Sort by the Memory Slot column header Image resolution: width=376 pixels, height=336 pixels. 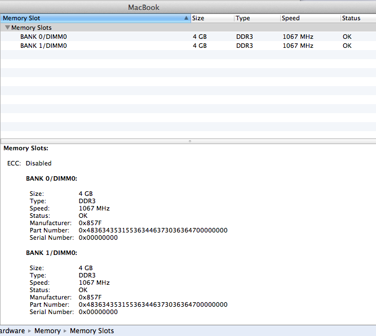coord(95,18)
